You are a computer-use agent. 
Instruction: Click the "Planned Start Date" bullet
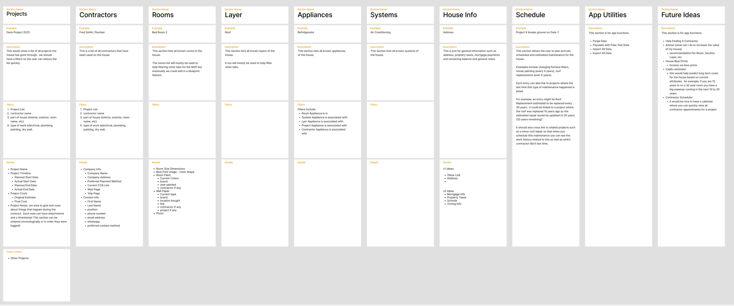point(26,177)
